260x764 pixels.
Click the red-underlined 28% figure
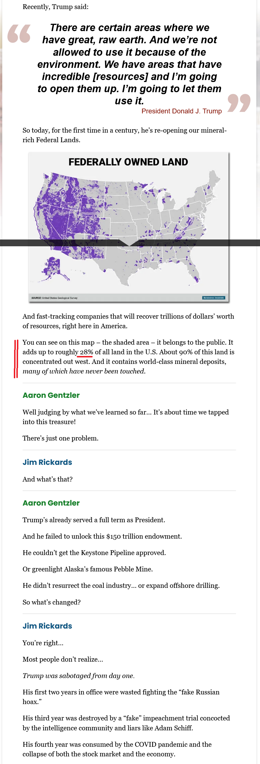pos(86,352)
